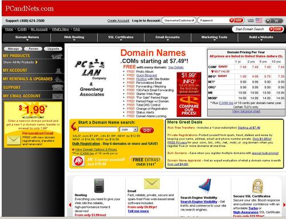Click the Compare Our Prices banner
286x219 pixels.
pyautogui.click(x=189, y=105)
